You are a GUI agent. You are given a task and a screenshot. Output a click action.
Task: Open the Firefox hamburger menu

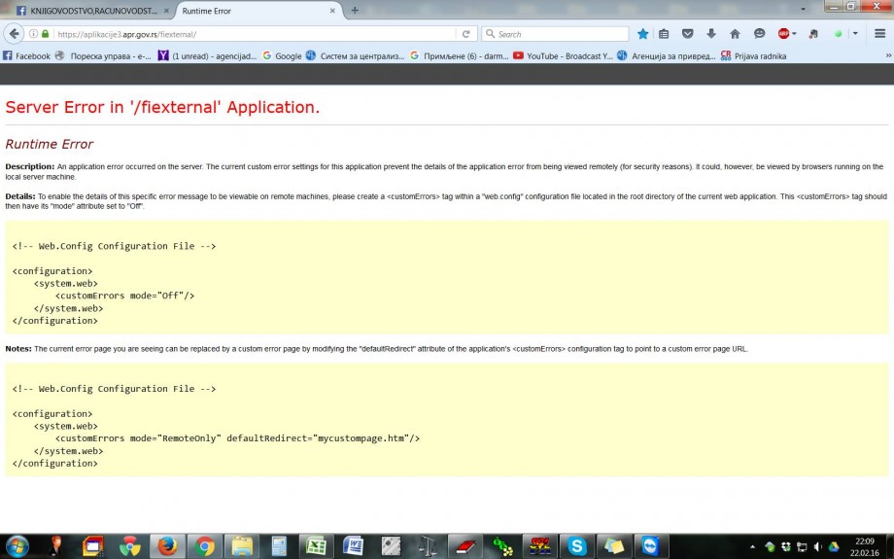(879, 34)
